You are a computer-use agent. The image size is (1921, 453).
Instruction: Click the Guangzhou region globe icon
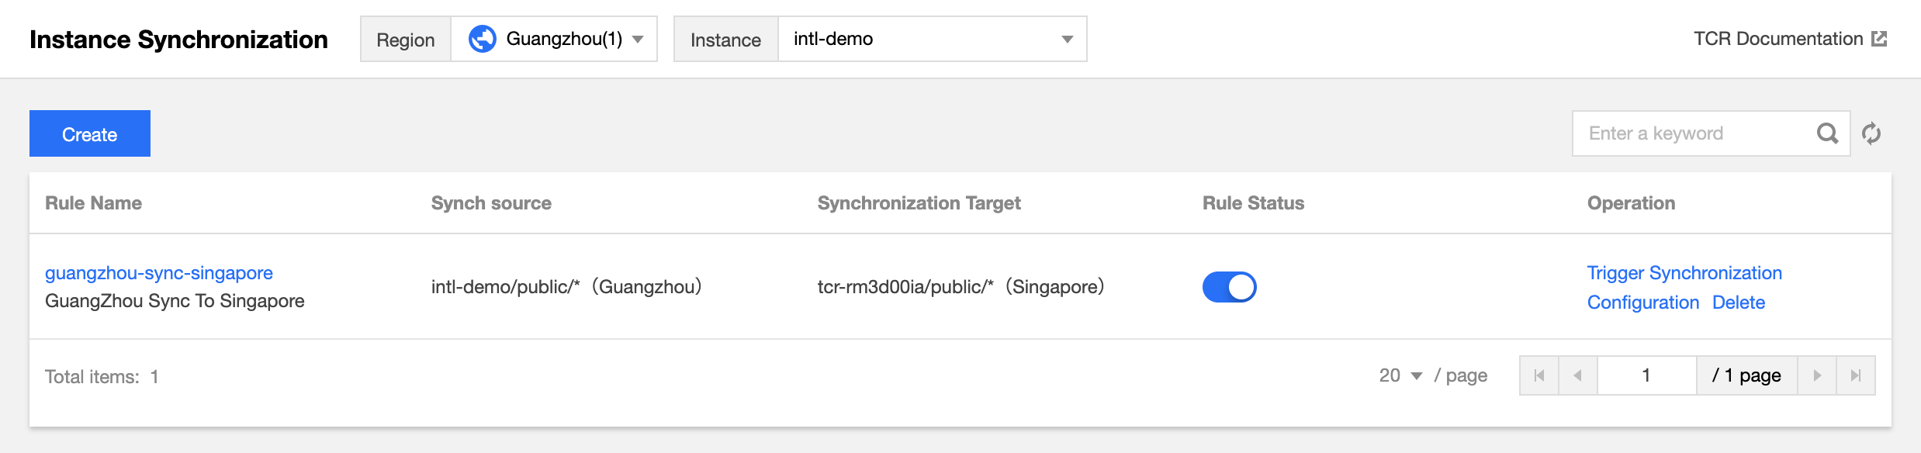[483, 39]
